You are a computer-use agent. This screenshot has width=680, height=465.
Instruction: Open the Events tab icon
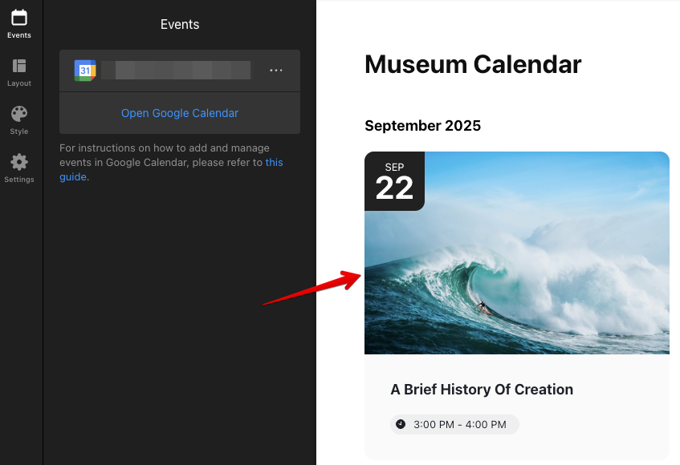pyautogui.click(x=19, y=18)
